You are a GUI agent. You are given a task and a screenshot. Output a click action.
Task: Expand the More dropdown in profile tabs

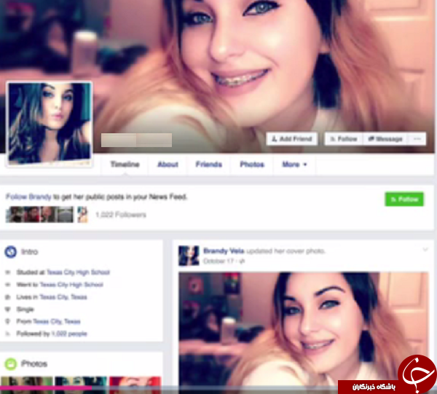[x=294, y=165]
